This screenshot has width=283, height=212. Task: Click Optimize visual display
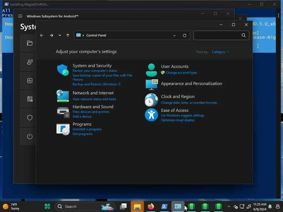[x=178, y=120]
